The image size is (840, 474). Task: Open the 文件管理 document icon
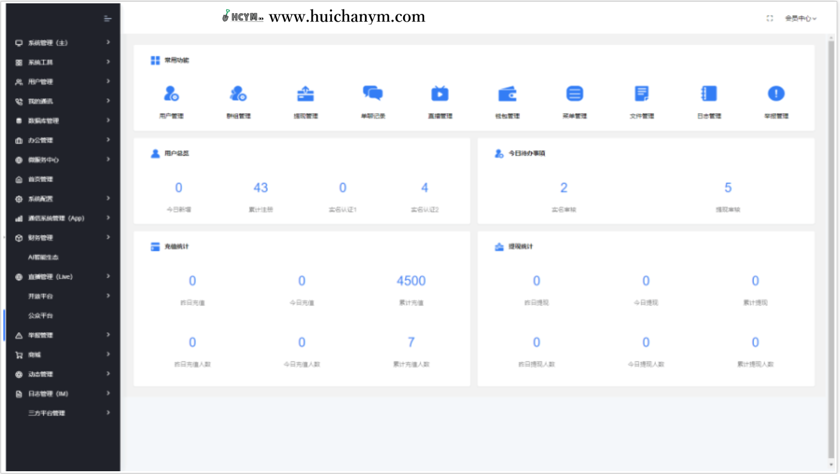click(x=642, y=94)
